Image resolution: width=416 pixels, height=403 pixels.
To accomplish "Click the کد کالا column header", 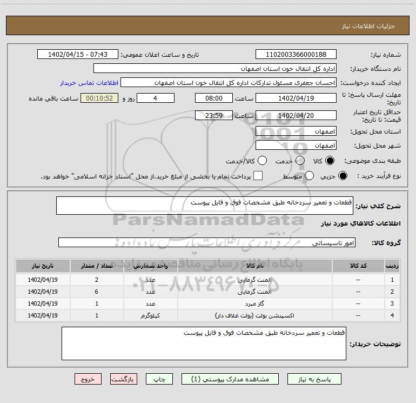I will pyautogui.click(x=358, y=266).
